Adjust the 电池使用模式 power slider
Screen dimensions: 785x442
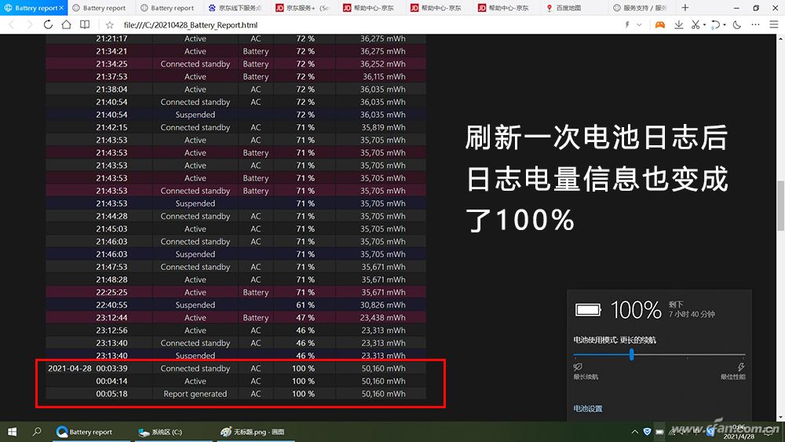tap(632, 354)
